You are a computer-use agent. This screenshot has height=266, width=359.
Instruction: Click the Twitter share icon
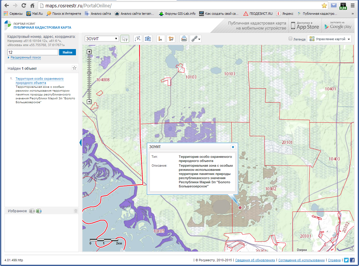tap(346, 260)
